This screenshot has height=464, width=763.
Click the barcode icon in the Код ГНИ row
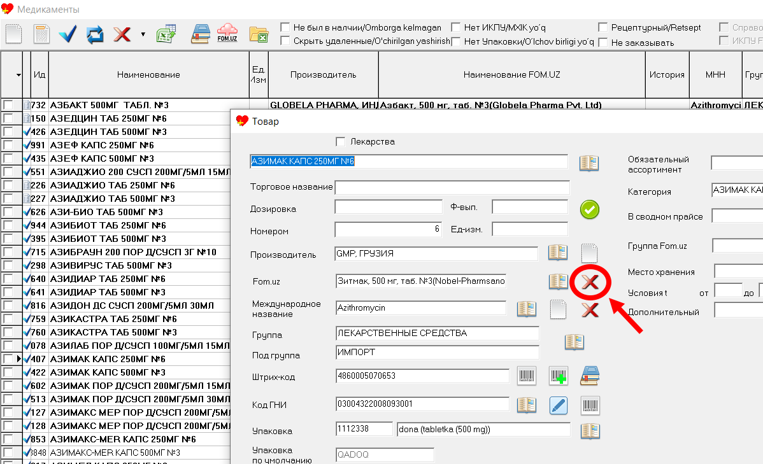pyautogui.click(x=590, y=405)
